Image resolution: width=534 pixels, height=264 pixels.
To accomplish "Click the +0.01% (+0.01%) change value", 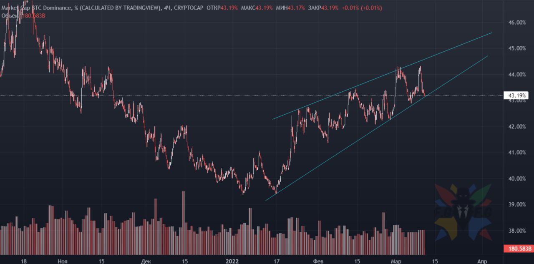I will tap(362, 8).
